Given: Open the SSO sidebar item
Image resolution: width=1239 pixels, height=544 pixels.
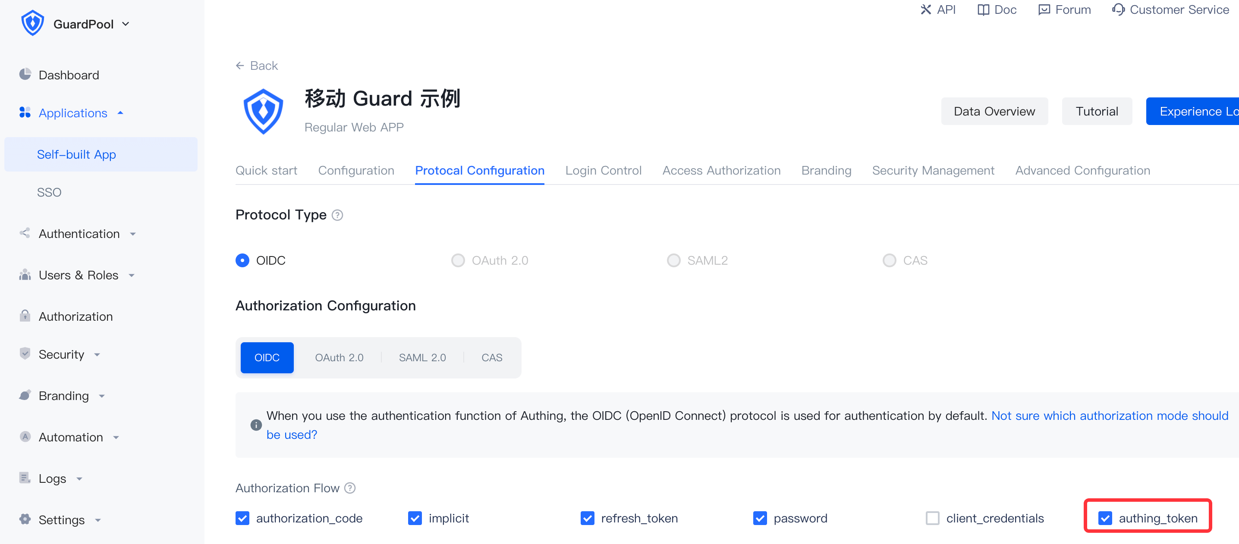Looking at the screenshot, I should point(49,192).
